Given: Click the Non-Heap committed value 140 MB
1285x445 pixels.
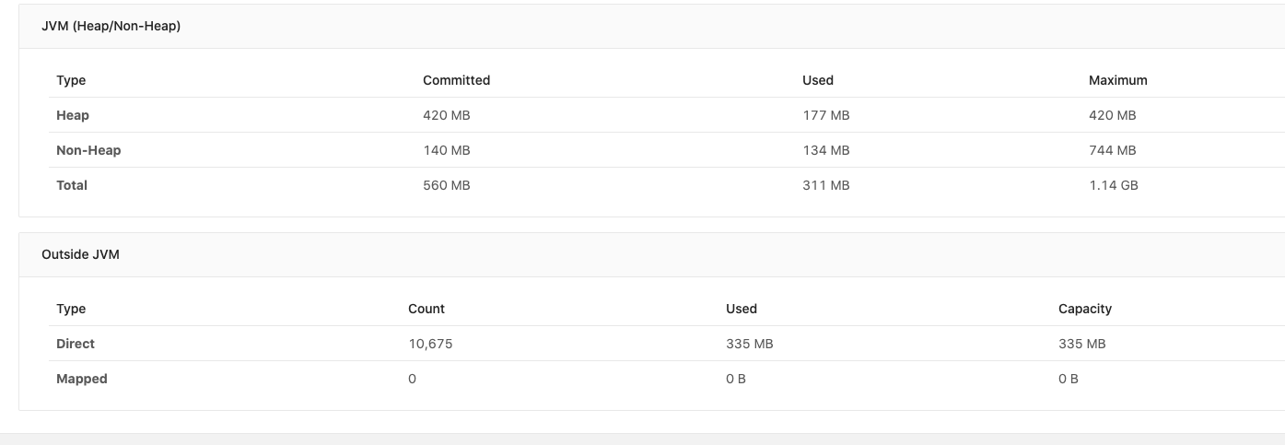Looking at the screenshot, I should coord(446,150).
